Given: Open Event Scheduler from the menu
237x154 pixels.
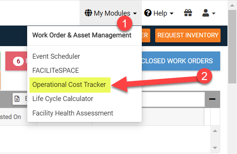Looking at the screenshot, I should point(56,56).
